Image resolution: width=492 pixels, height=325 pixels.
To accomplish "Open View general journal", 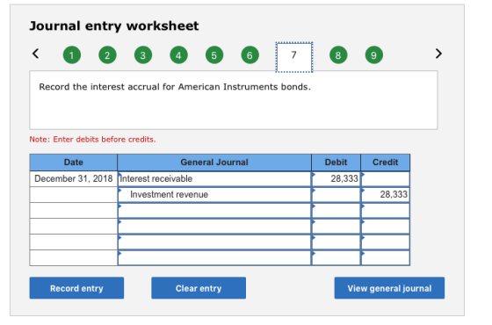I will tap(389, 288).
